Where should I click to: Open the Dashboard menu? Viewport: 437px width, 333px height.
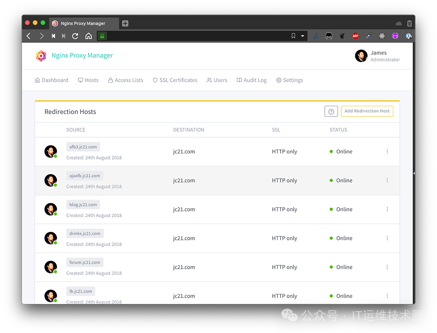pyautogui.click(x=52, y=80)
